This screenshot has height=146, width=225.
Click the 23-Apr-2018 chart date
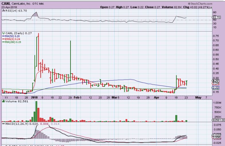coord(9,7)
